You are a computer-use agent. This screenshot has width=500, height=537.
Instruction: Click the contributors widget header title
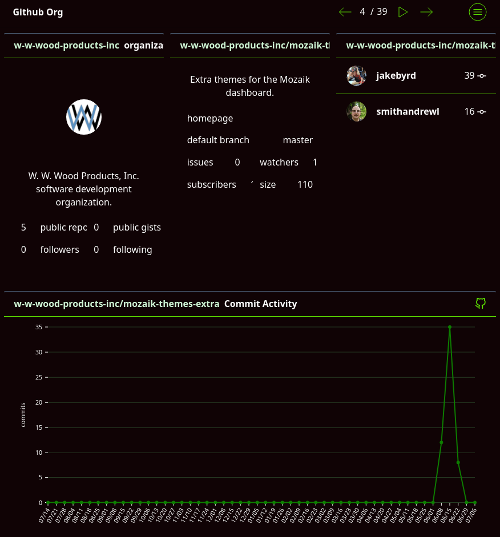[x=421, y=46]
